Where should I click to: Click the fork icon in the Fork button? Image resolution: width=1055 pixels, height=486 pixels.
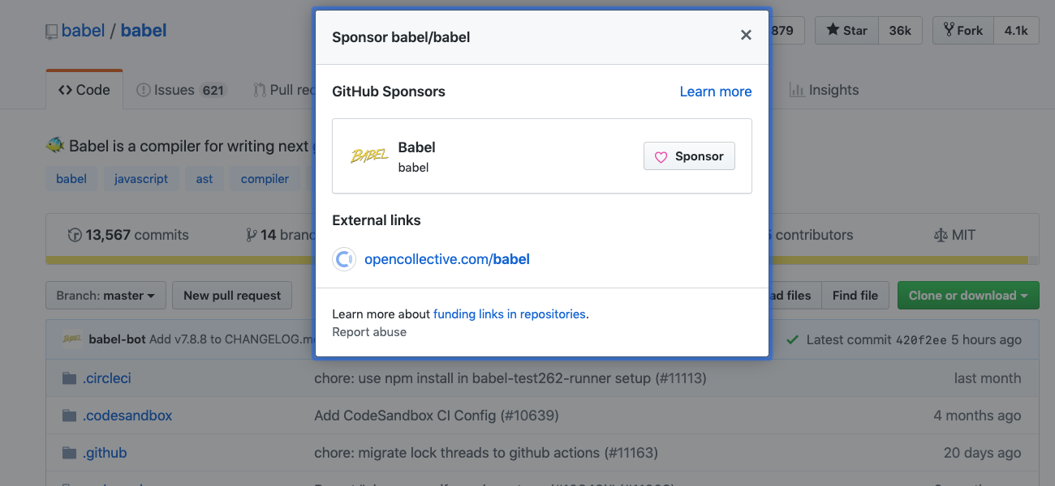click(949, 30)
